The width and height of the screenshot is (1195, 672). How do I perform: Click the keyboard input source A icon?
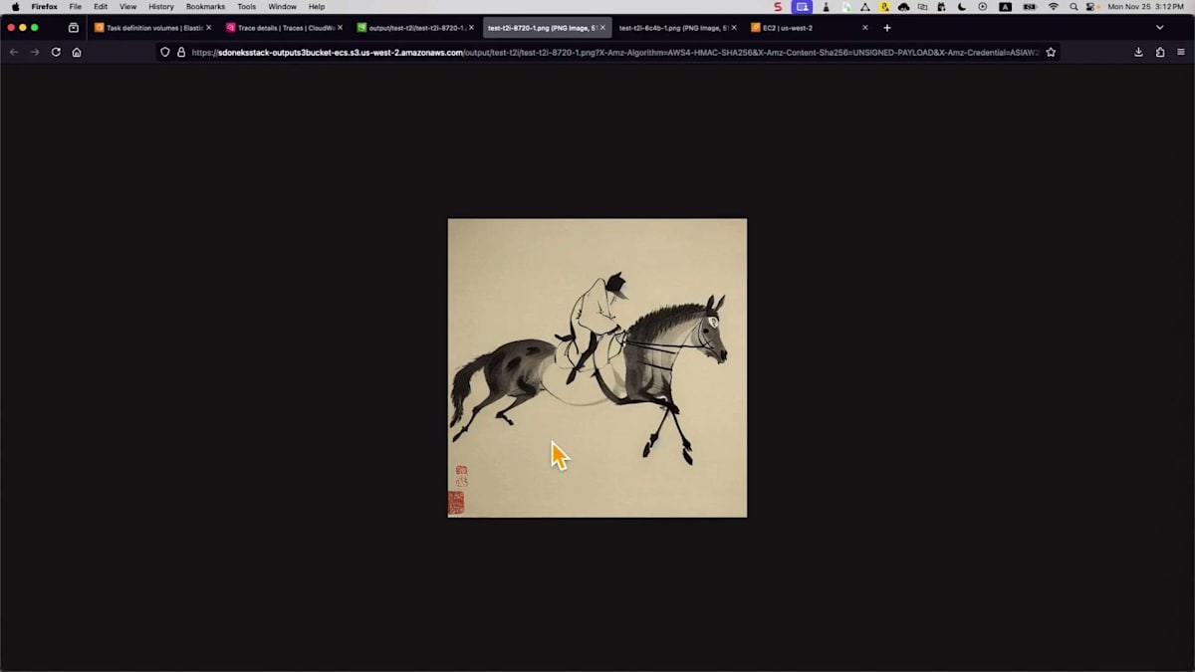coord(1005,7)
